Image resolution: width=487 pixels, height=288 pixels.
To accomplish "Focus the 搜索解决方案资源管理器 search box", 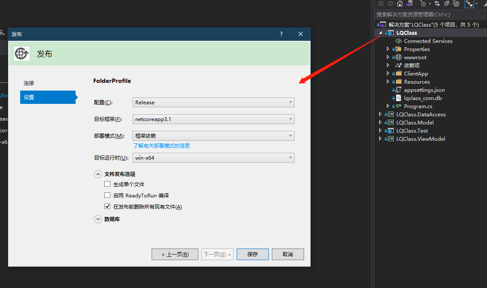I will (430, 14).
